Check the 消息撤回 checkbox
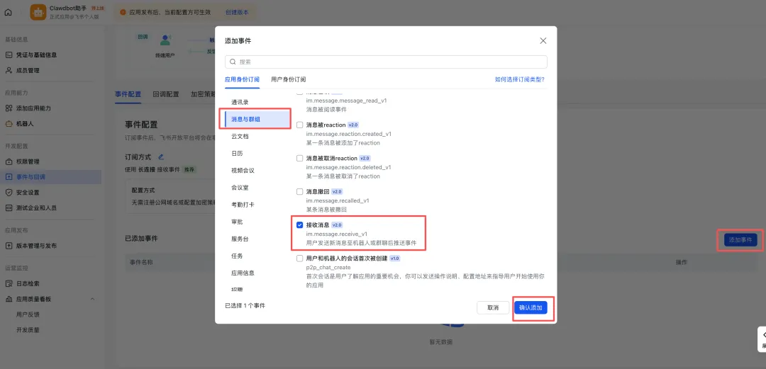Image resolution: width=766 pixels, height=369 pixels. 299,191
